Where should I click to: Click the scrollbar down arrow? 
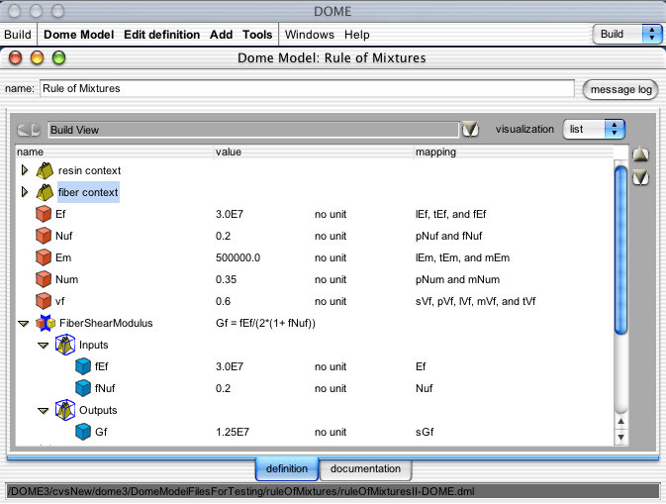pos(621,438)
